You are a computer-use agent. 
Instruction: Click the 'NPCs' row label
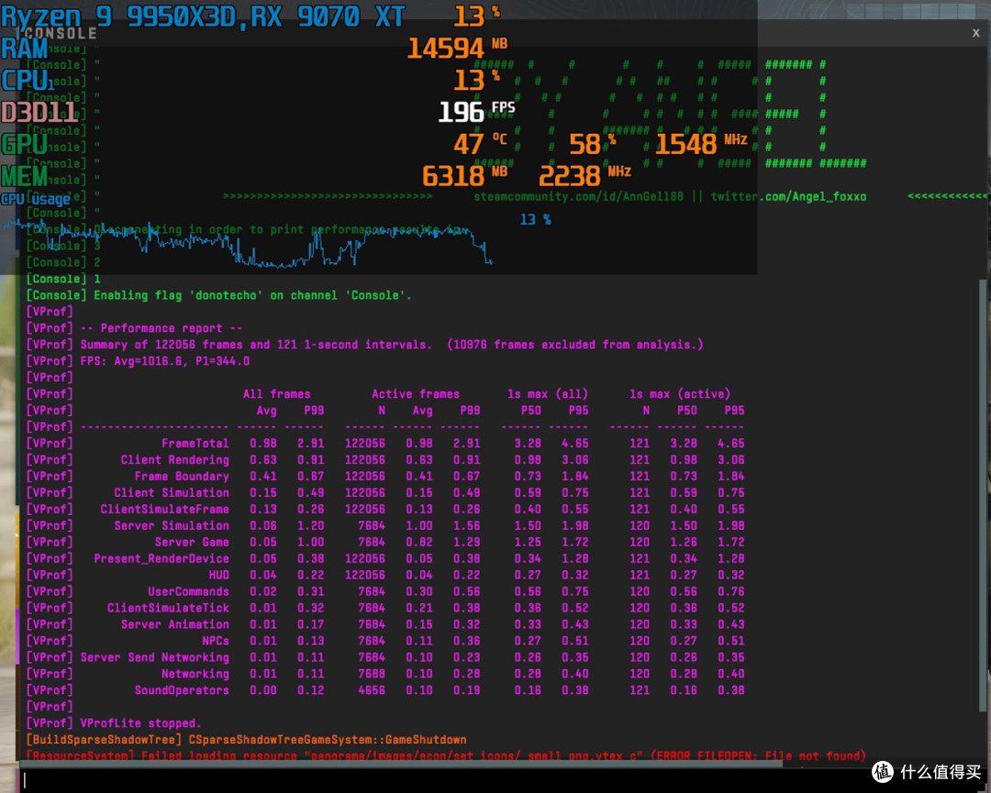pyautogui.click(x=217, y=641)
